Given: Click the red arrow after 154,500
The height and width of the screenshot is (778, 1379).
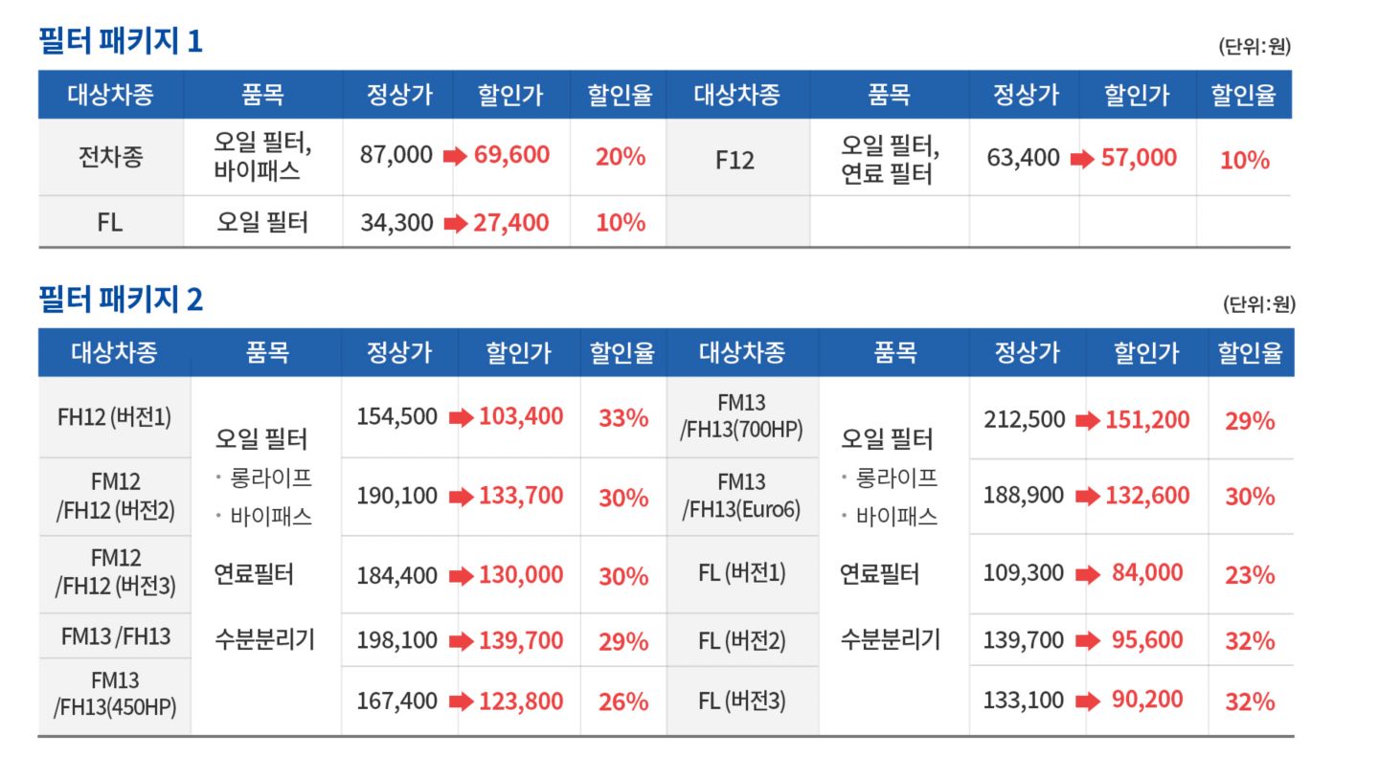Looking at the screenshot, I should 462,418.
